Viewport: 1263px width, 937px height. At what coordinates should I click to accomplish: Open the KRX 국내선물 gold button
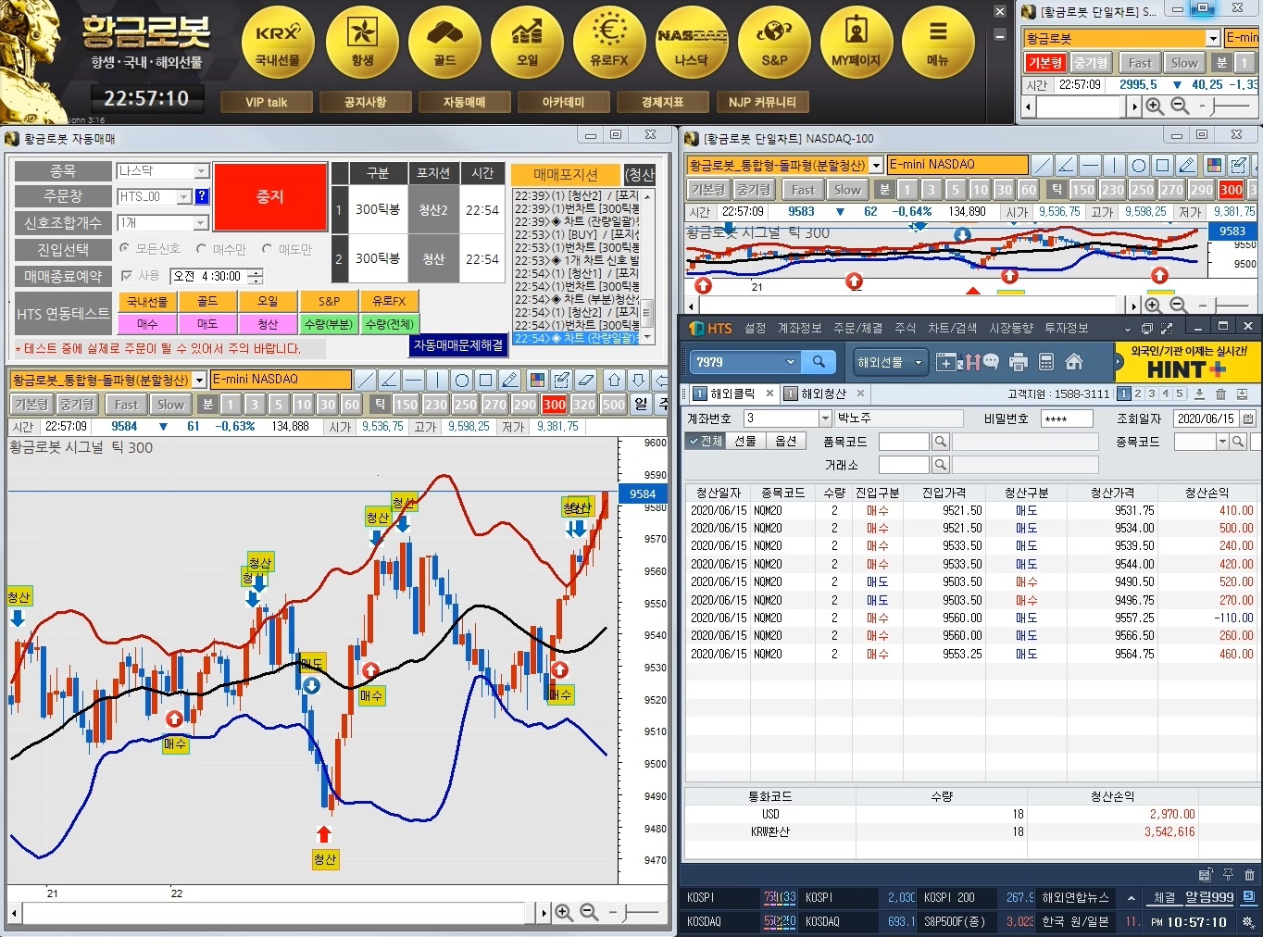278,43
